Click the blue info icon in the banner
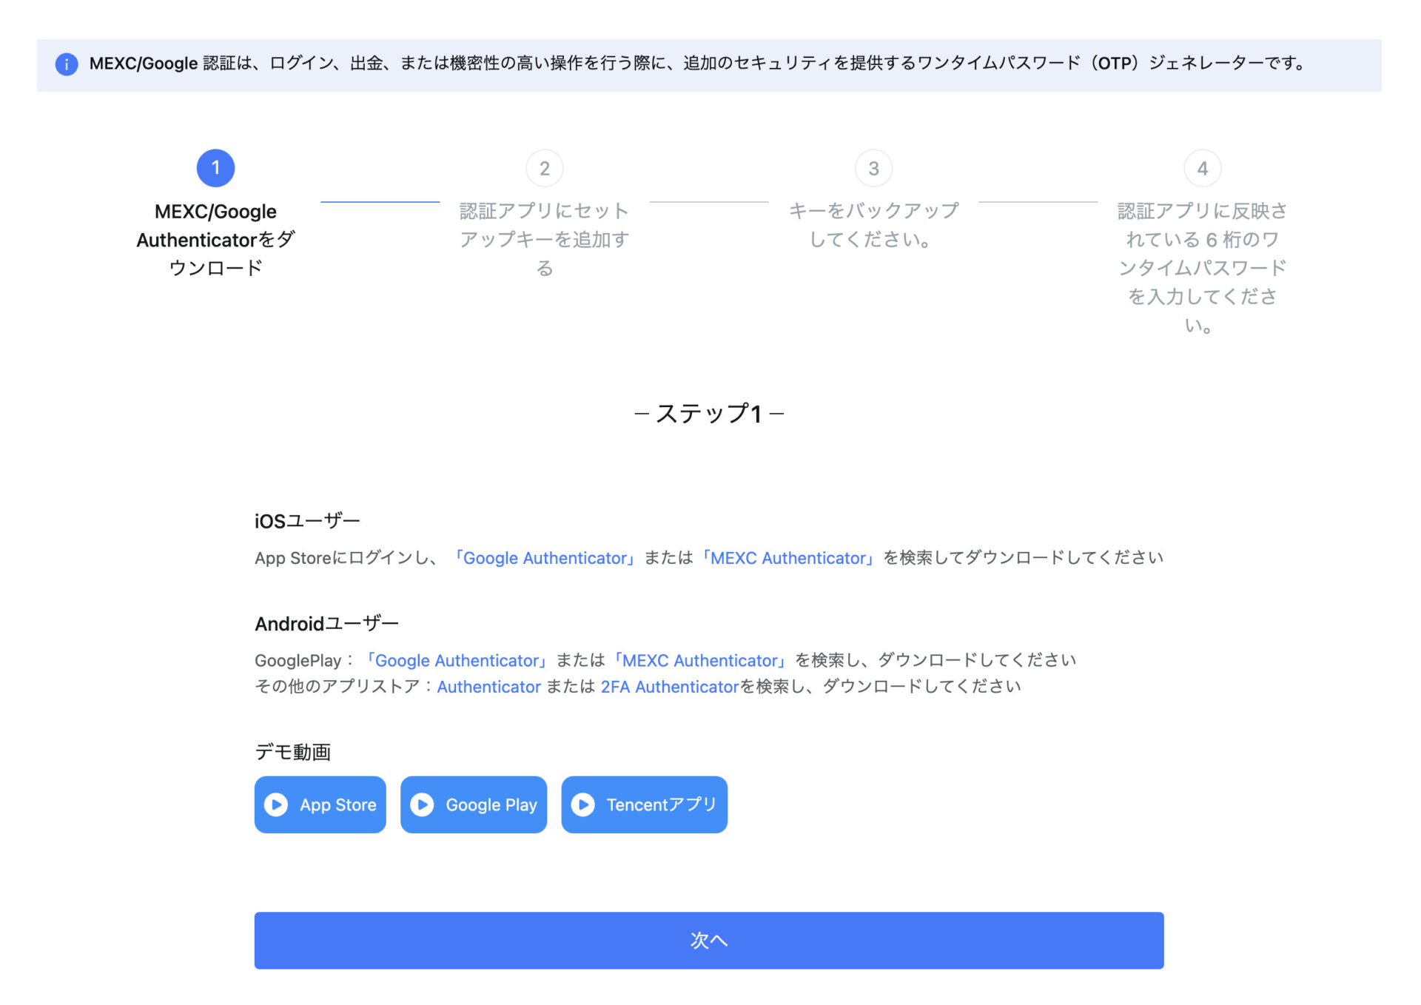Screen dimensions: 1421x1005 (67, 64)
